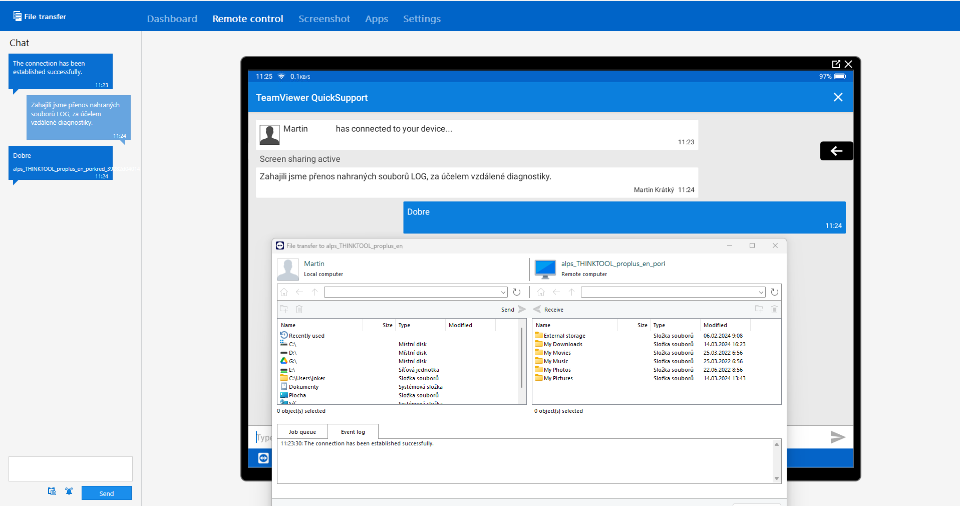960x506 pixels.
Task: Click the local computer back arrow
Action: [299, 292]
